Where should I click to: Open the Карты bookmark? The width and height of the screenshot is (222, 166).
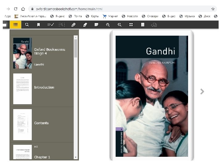point(92,16)
